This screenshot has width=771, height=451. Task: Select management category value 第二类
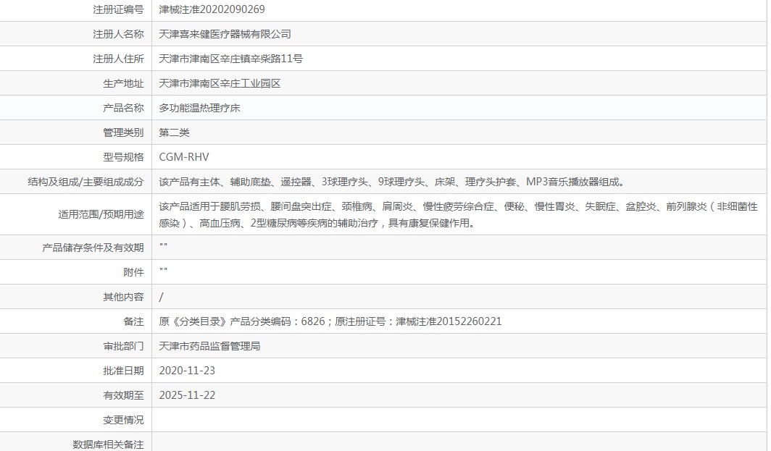[x=174, y=132]
